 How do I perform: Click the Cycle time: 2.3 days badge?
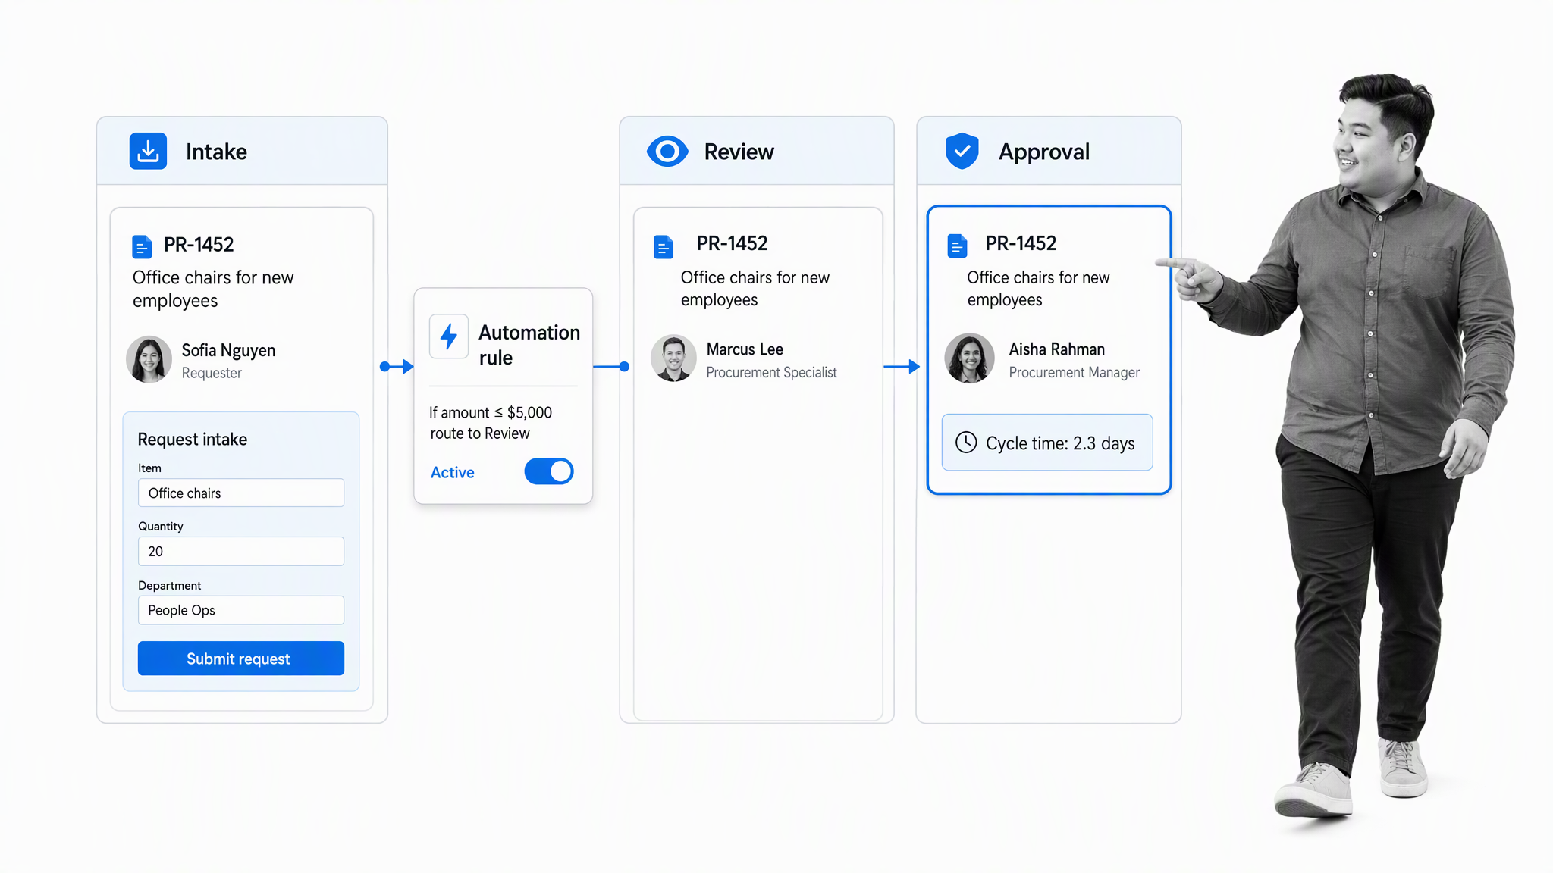coord(1047,443)
